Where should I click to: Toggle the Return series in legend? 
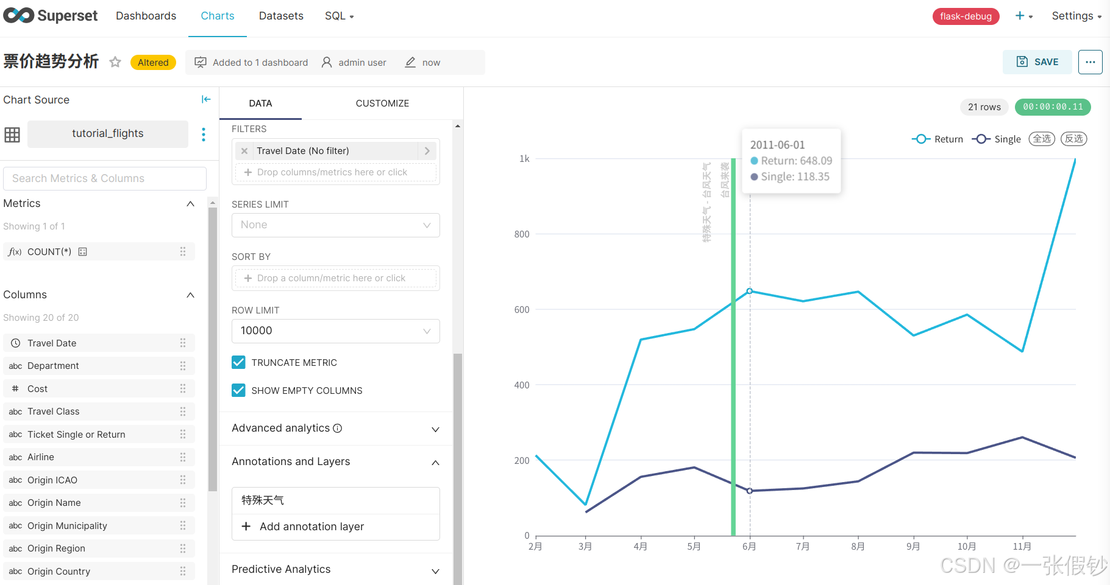(x=937, y=139)
